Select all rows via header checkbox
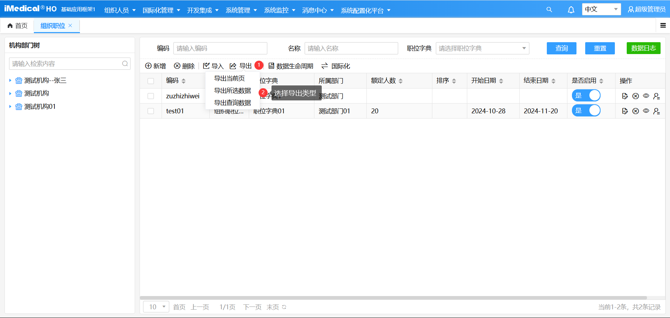This screenshot has width=670, height=318. [x=151, y=81]
